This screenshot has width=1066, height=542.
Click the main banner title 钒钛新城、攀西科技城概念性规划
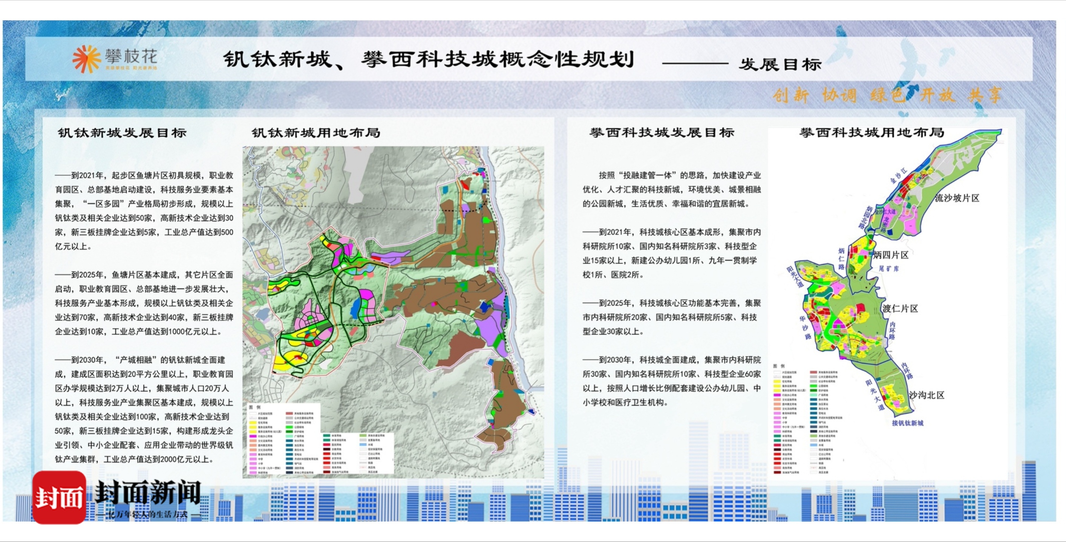click(x=429, y=59)
